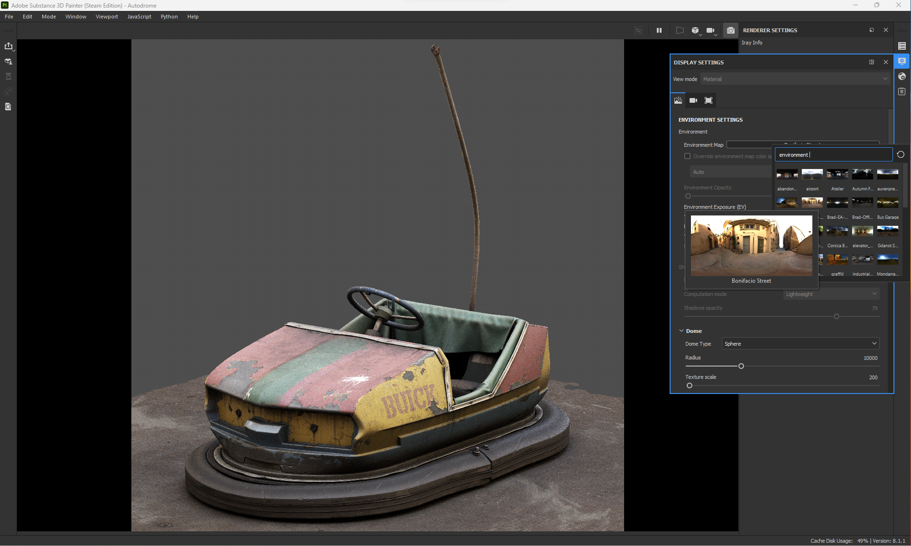
Task: Select the Iray render capture camera icon
Action: 731,30
